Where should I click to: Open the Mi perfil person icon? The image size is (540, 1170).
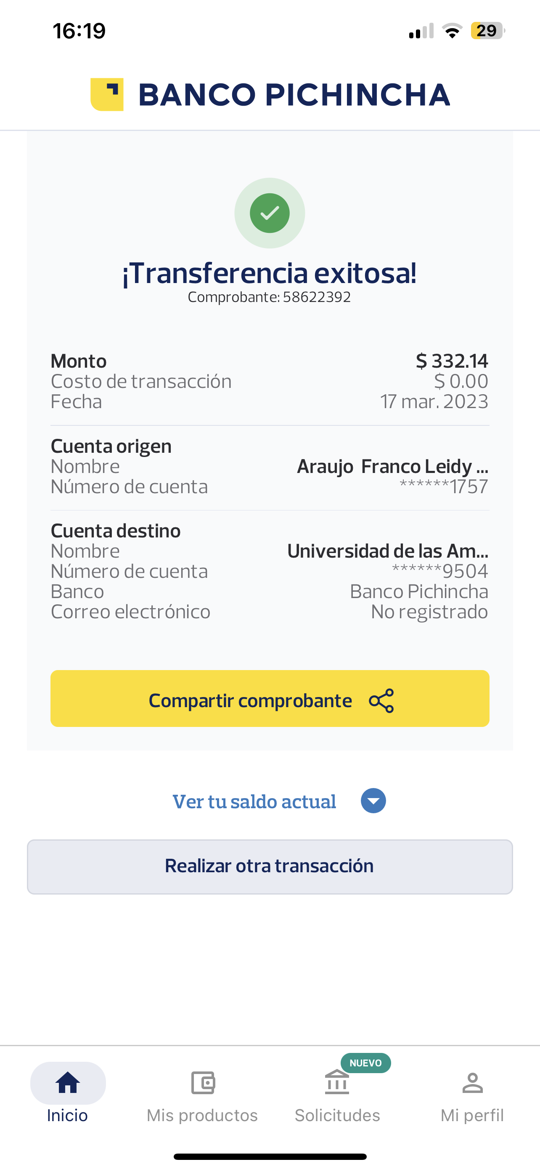pyautogui.click(x=472, y=1083)
